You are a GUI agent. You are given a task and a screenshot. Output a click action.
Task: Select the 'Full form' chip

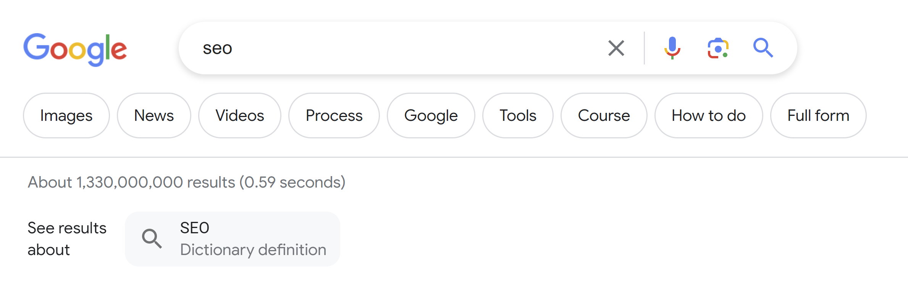click(x=818, y=115)
